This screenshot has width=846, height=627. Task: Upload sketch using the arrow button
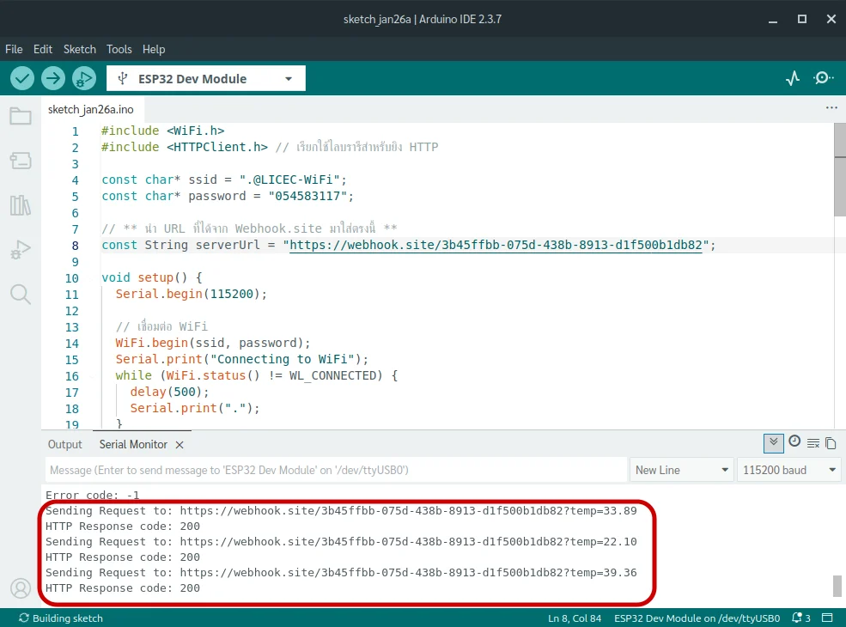point(53,78)
